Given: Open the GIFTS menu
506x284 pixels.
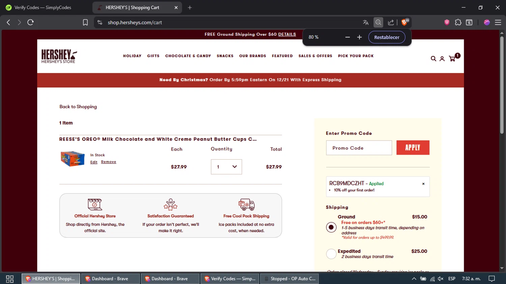Looking at the screenshot, I should [153, 56].
